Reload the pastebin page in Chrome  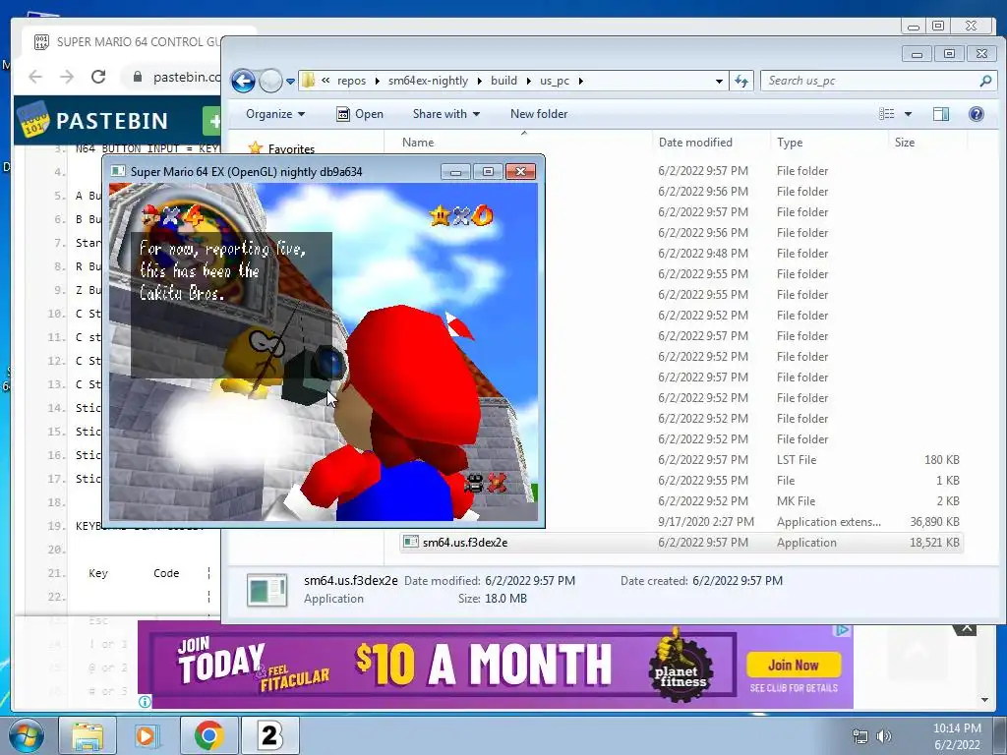98,77
